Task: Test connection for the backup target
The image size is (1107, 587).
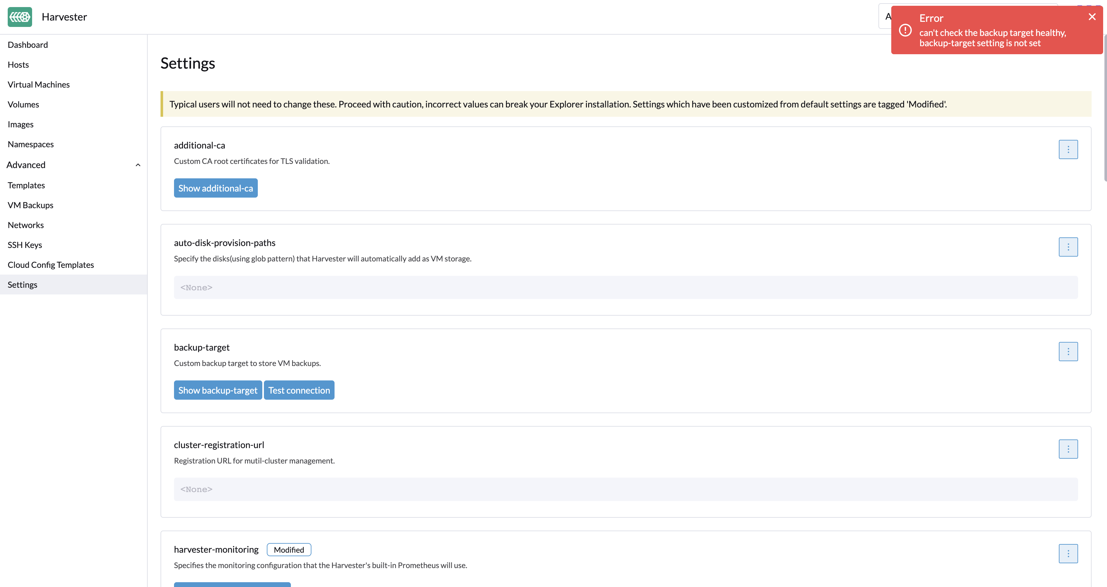Action: (299, 390)
